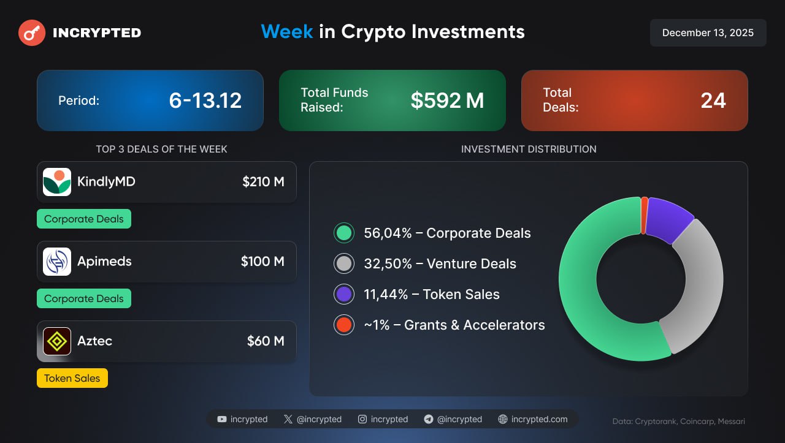Click the website globe icon
Image resolution: width=785 pixels, height=443 pixels.
[503, 419]
